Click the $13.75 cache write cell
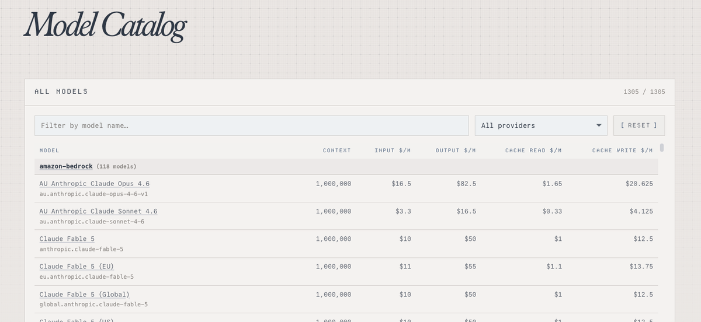Image resolution: width=701 pixels, height=322 pixels. tap(641, 267)
